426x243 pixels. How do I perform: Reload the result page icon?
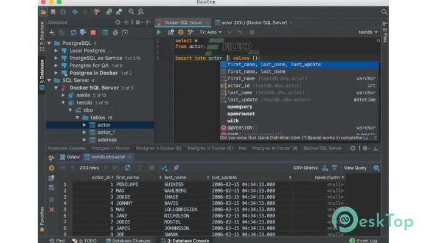coord(127,168)
